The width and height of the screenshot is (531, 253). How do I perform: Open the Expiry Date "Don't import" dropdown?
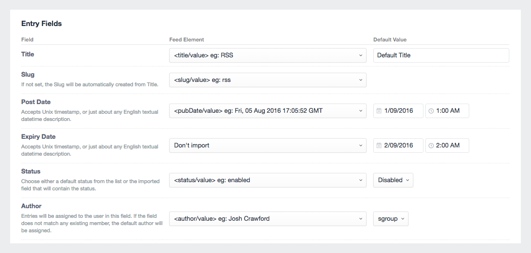point(268,146)
